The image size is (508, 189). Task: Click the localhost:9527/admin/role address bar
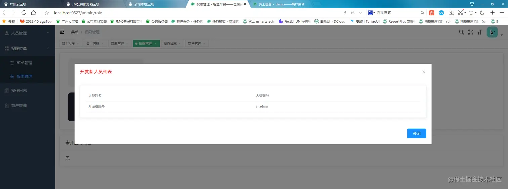pos(78,13)
